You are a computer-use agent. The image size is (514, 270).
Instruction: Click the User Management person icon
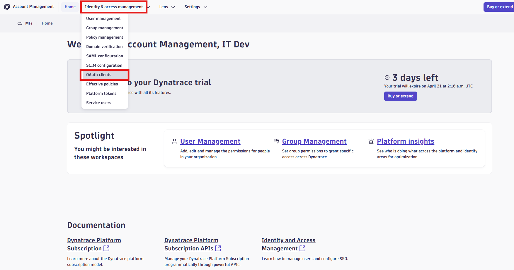pos(174,142)
